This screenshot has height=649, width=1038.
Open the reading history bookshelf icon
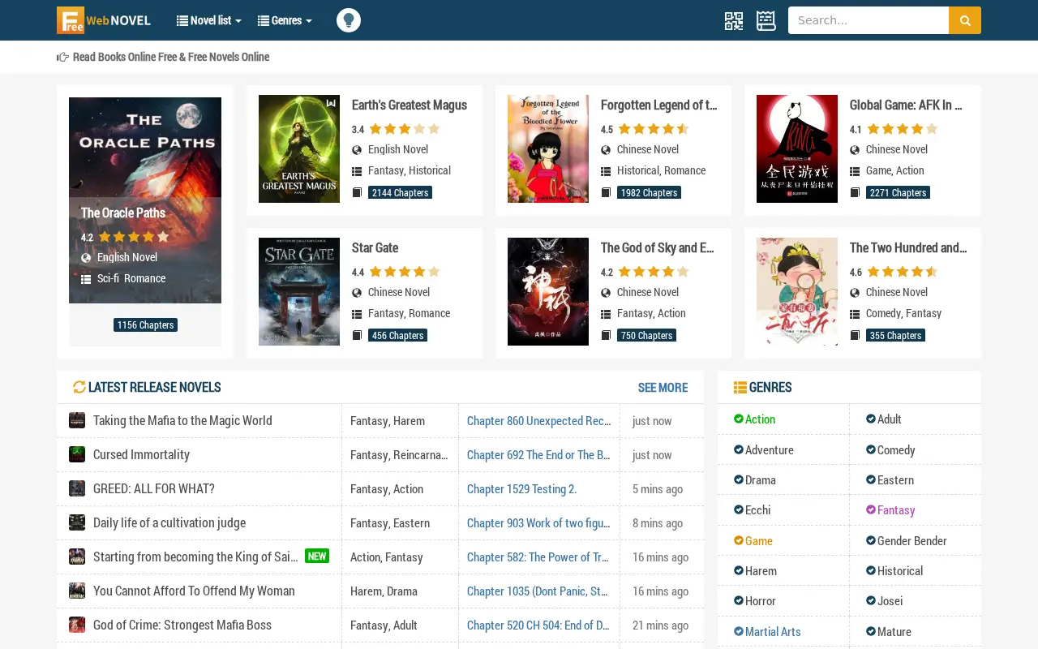tap(766, 20)
